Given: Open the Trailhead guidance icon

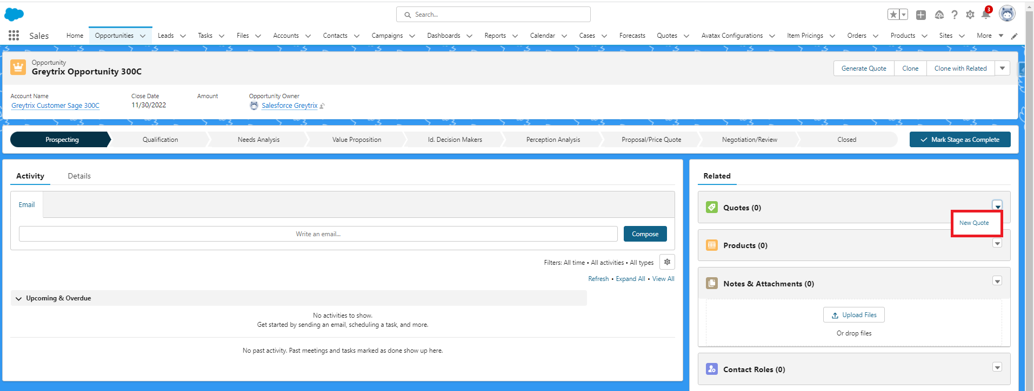Looking at the screenshot, I should click(x=939, y=15).
